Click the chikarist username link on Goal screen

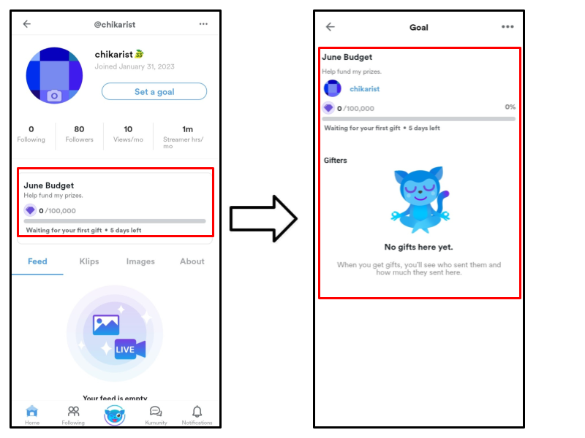coord(364,89)
